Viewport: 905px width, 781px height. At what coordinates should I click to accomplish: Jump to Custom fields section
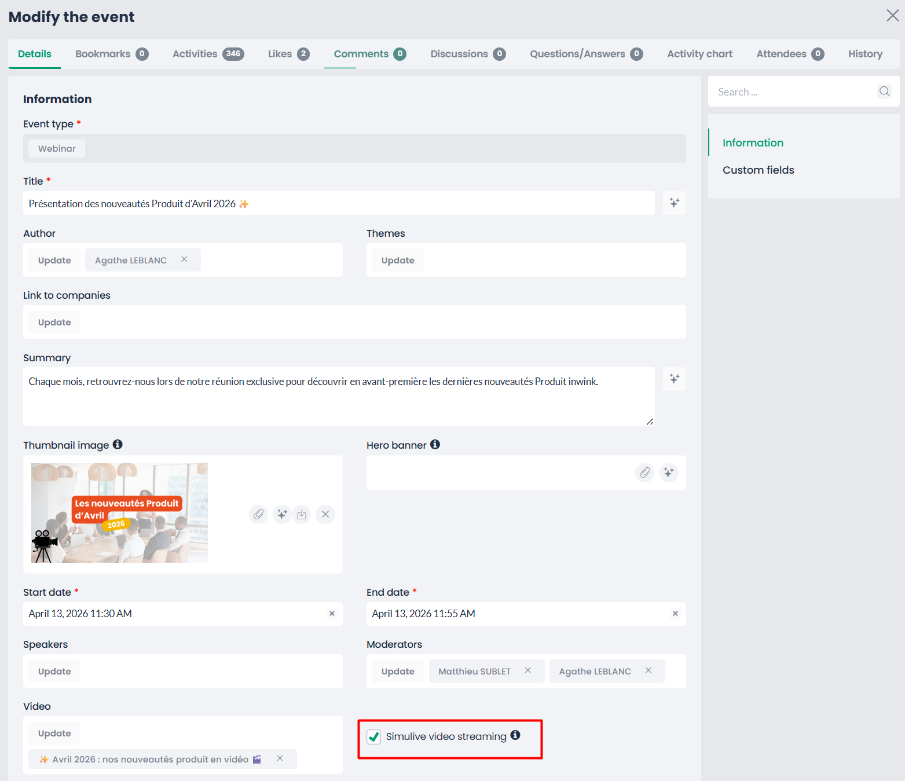(758, 170)
